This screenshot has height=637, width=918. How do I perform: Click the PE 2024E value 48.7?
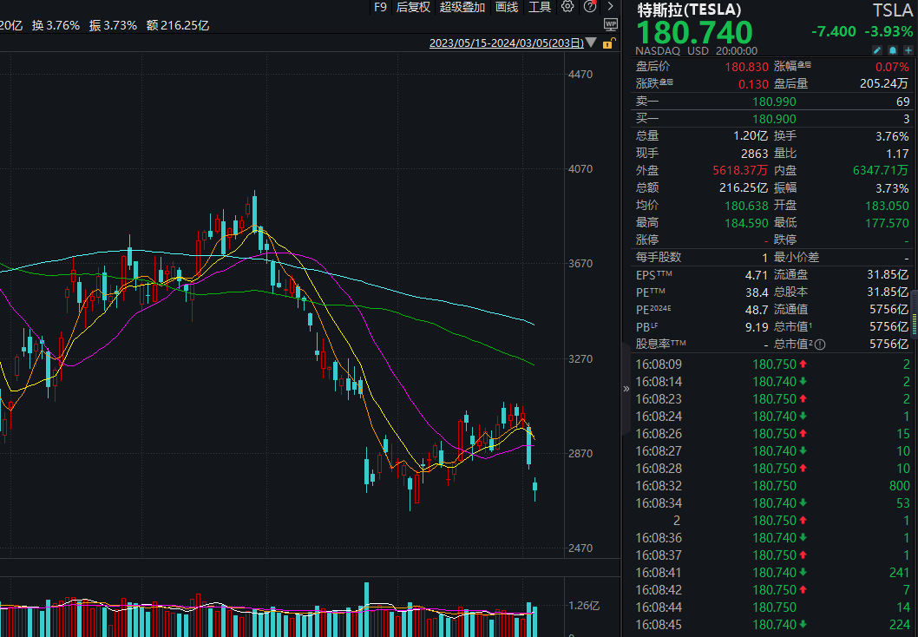757,310
